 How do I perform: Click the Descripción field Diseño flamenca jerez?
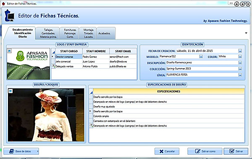pos(202,63)
